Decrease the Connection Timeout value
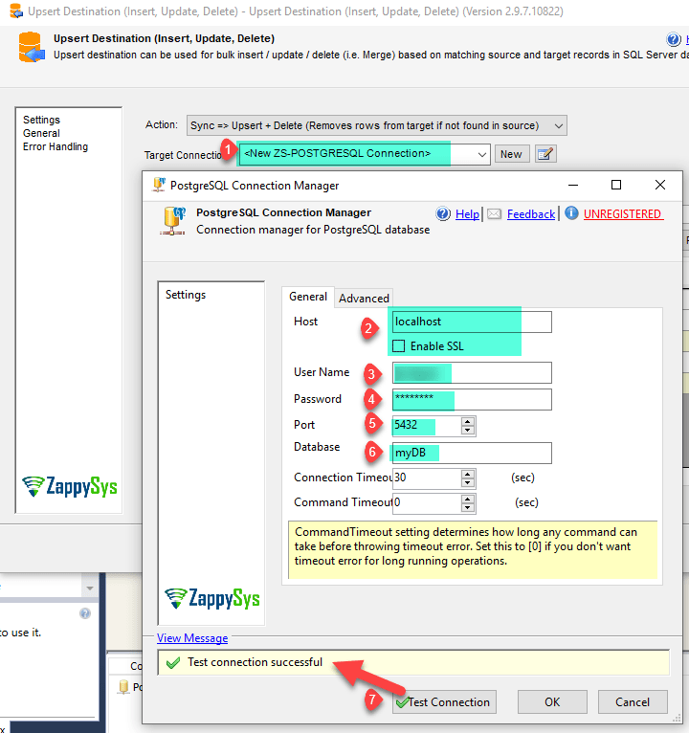 pos(467,483)
